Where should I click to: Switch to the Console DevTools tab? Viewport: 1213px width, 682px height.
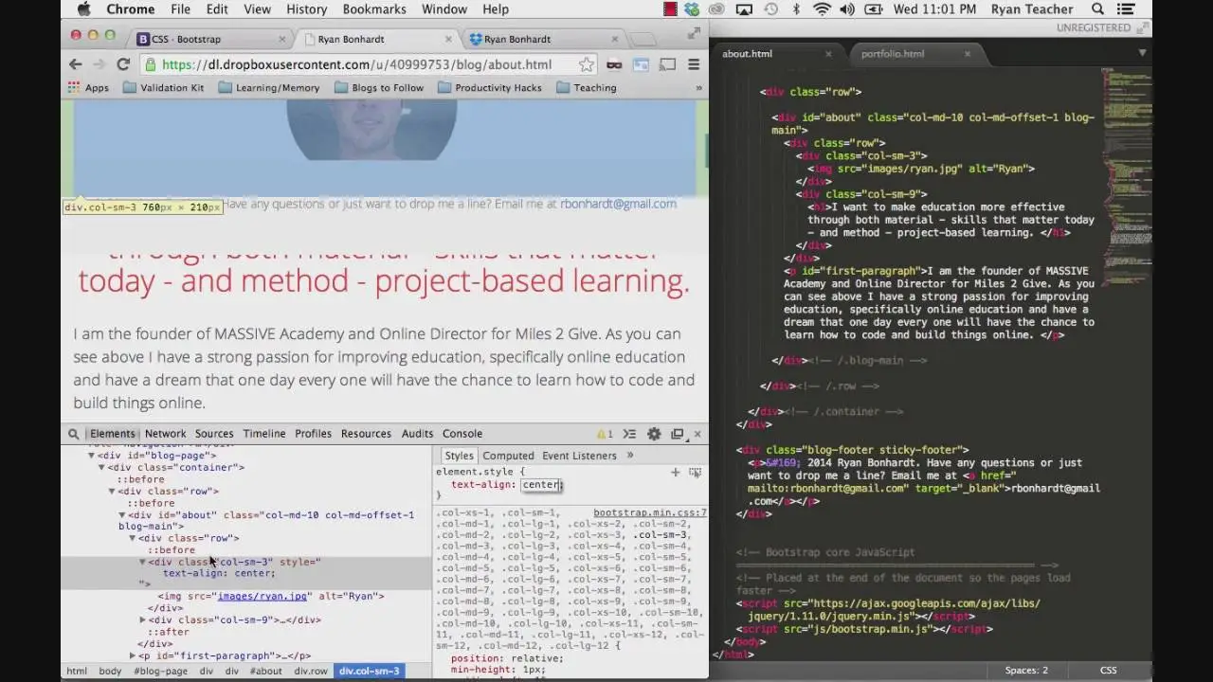(x=462, y=434)
